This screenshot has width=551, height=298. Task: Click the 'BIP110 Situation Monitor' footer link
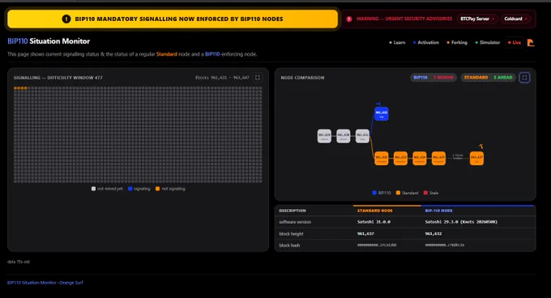32,283
